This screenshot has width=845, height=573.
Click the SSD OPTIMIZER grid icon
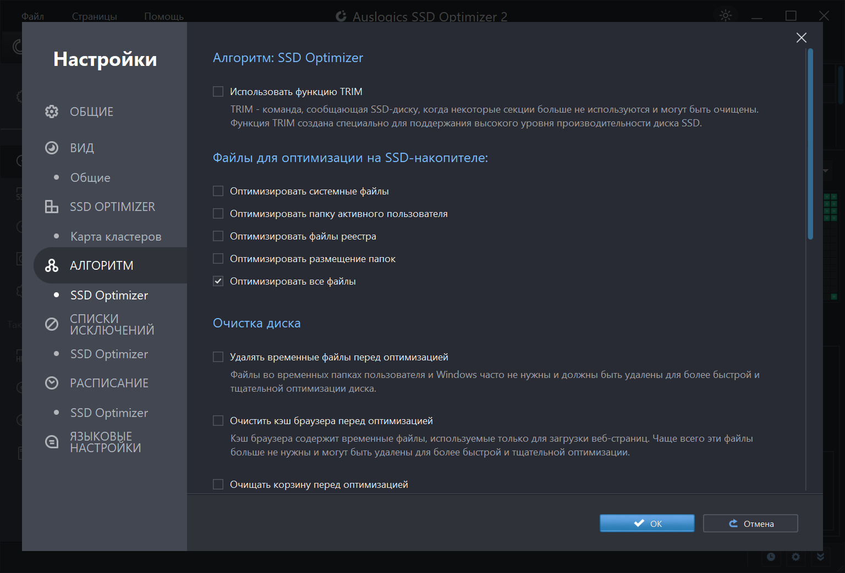click(52, 207)
